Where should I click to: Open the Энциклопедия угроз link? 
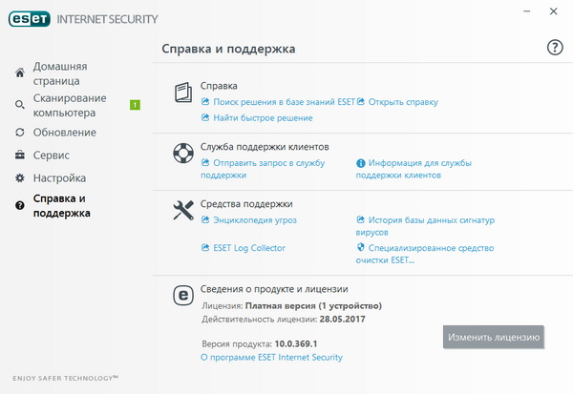point(254,219)
